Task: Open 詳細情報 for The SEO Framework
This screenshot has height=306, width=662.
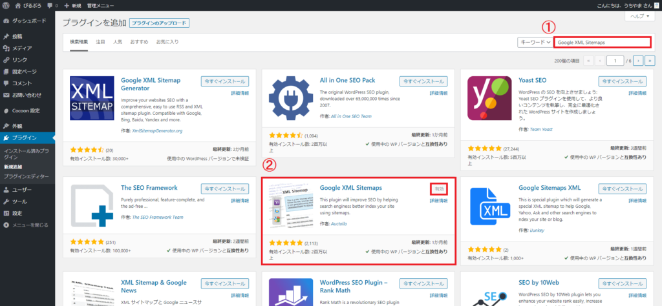Action: [240, 201]
